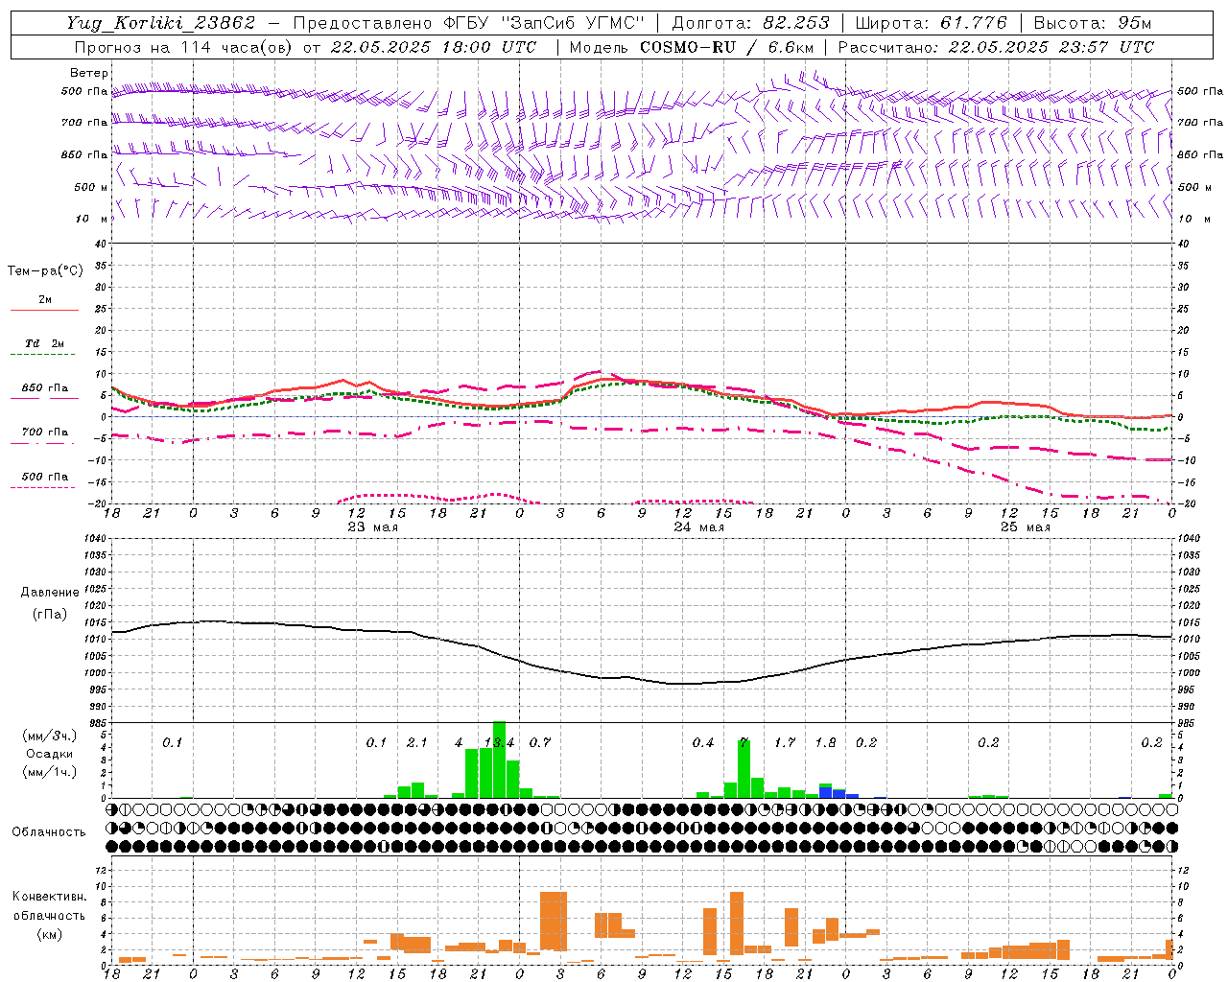Click the Облачность cloudiness label
1228x982 pixels.
49,832
